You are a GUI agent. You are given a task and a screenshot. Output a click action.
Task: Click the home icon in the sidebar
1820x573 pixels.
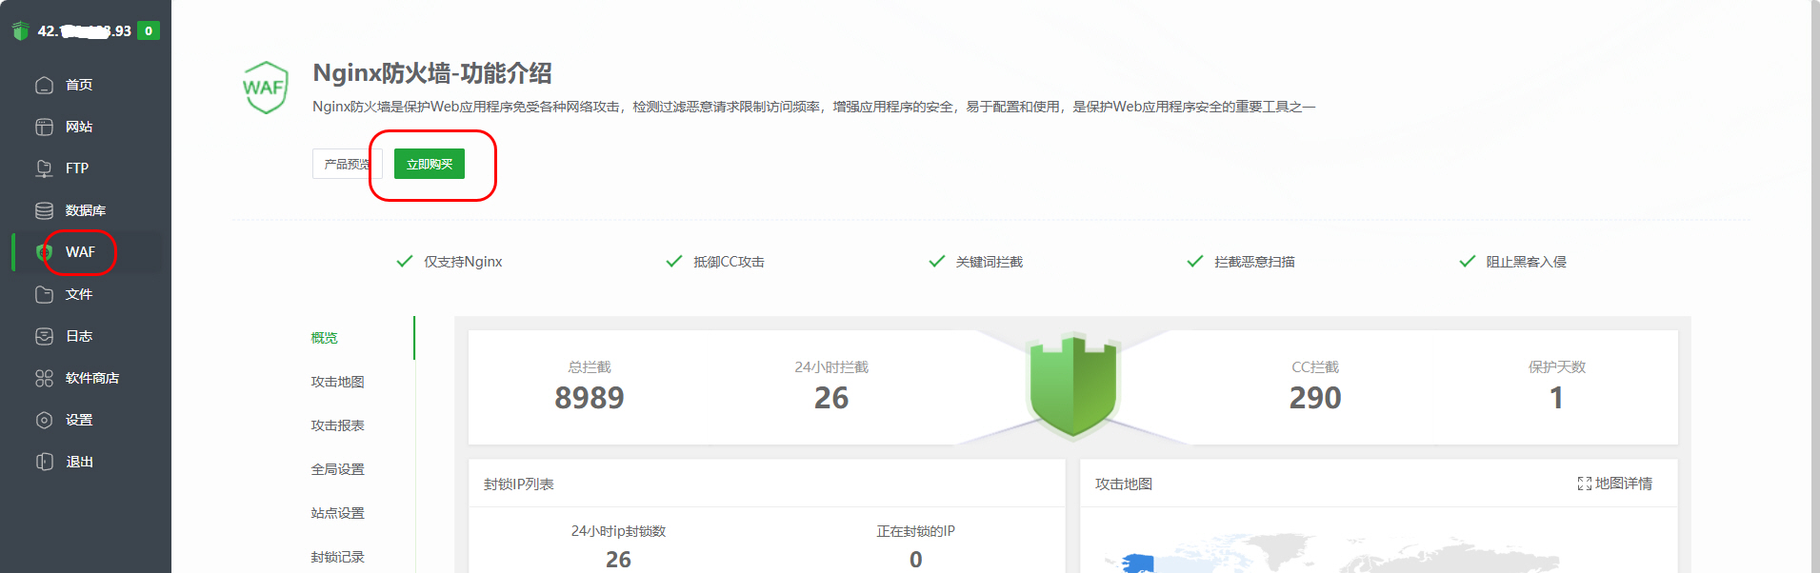pos(44,85)
